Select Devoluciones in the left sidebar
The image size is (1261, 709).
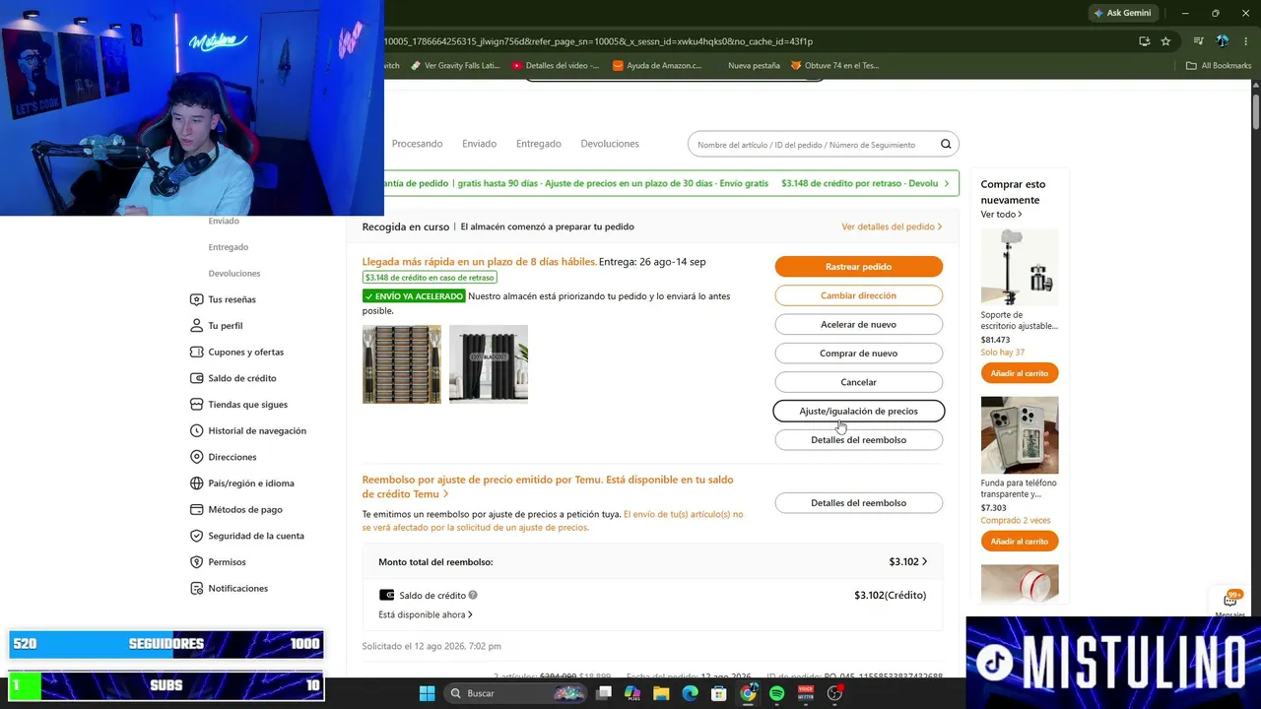point(234,273)
